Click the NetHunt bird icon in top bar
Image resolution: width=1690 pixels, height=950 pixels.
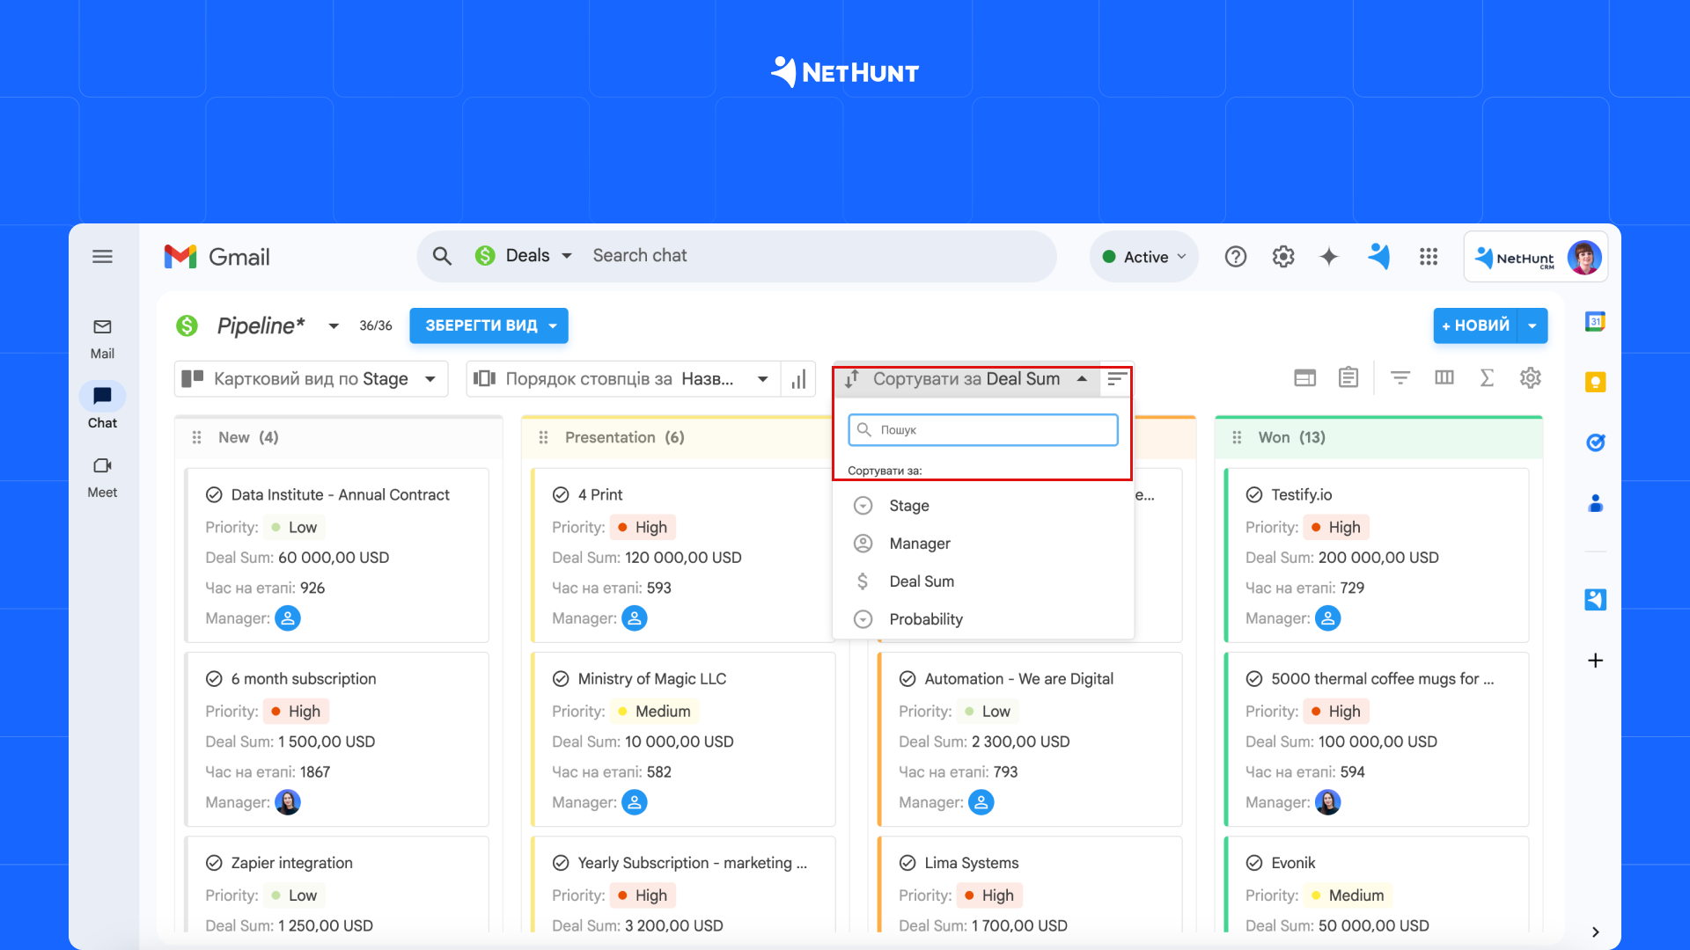coord(1378,257)
